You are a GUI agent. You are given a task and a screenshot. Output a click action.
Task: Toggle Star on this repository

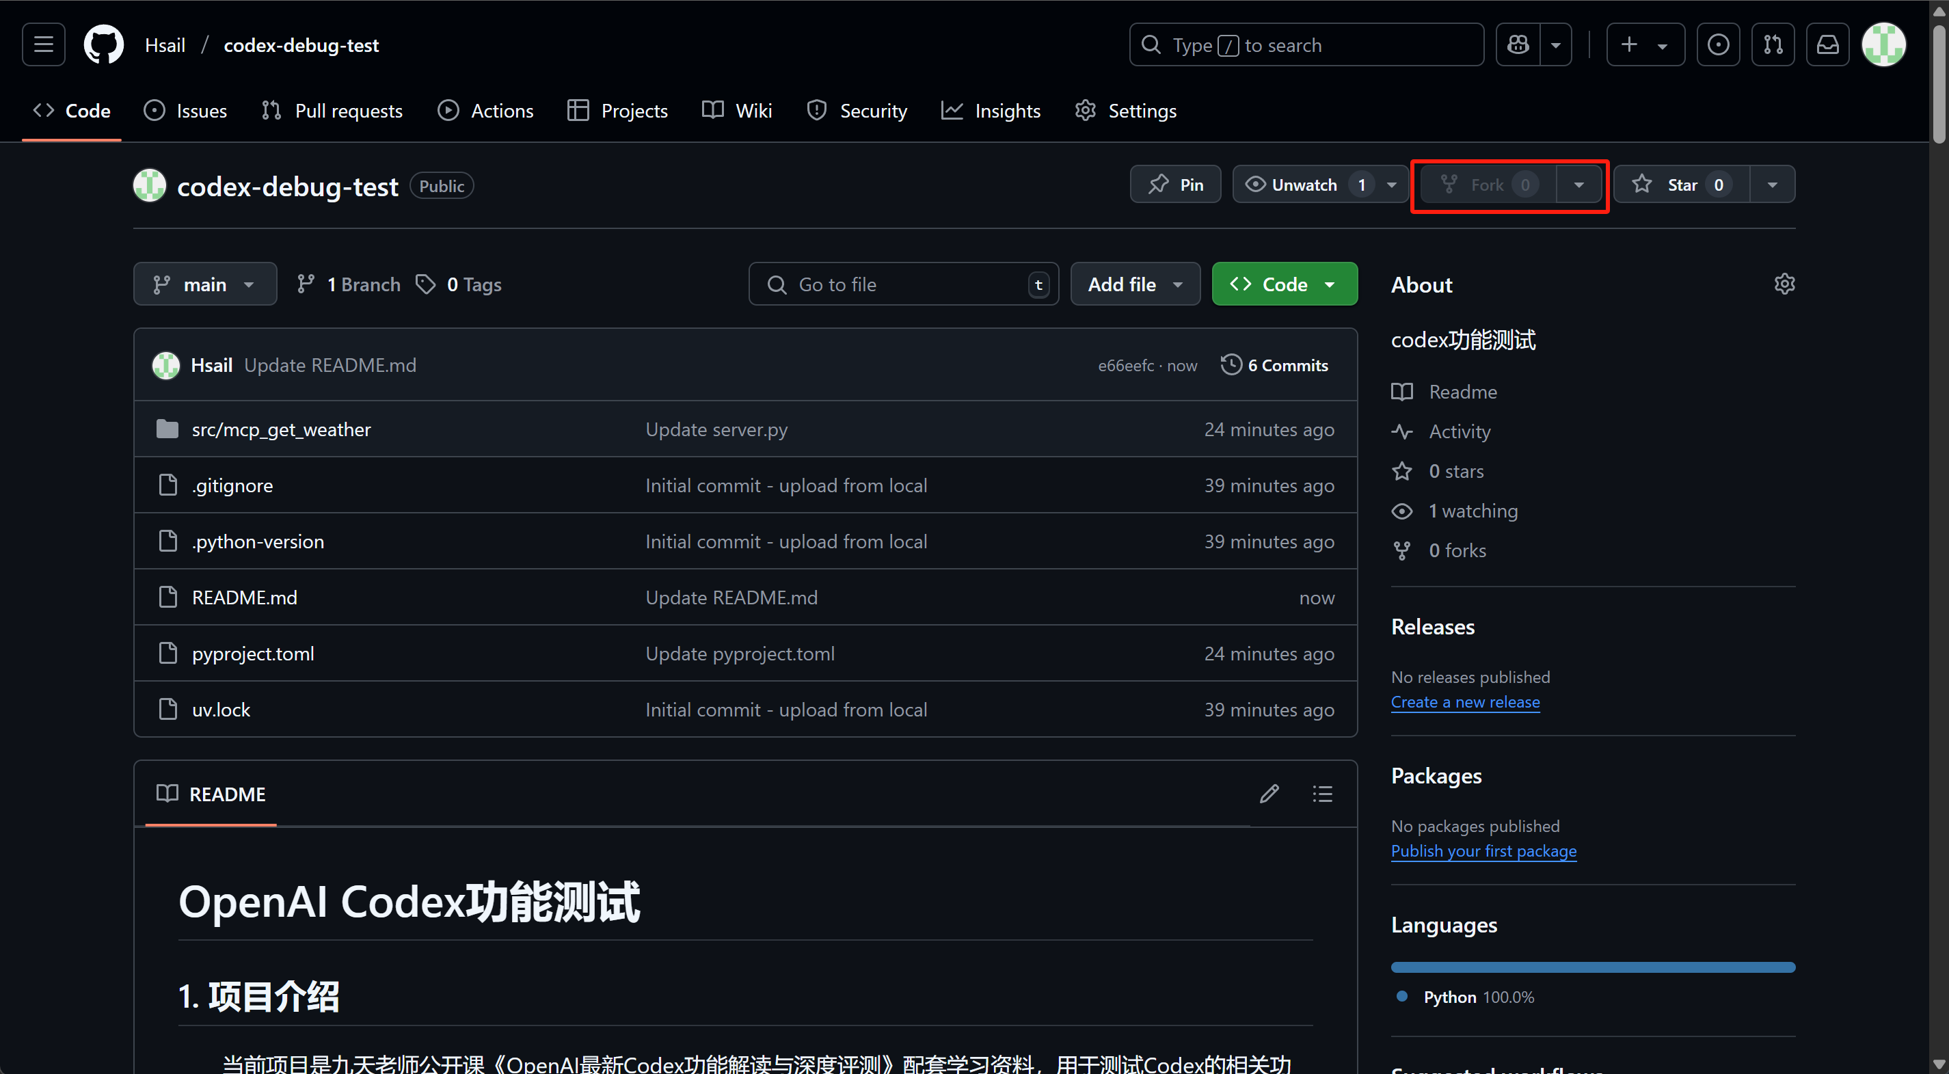1680,185
